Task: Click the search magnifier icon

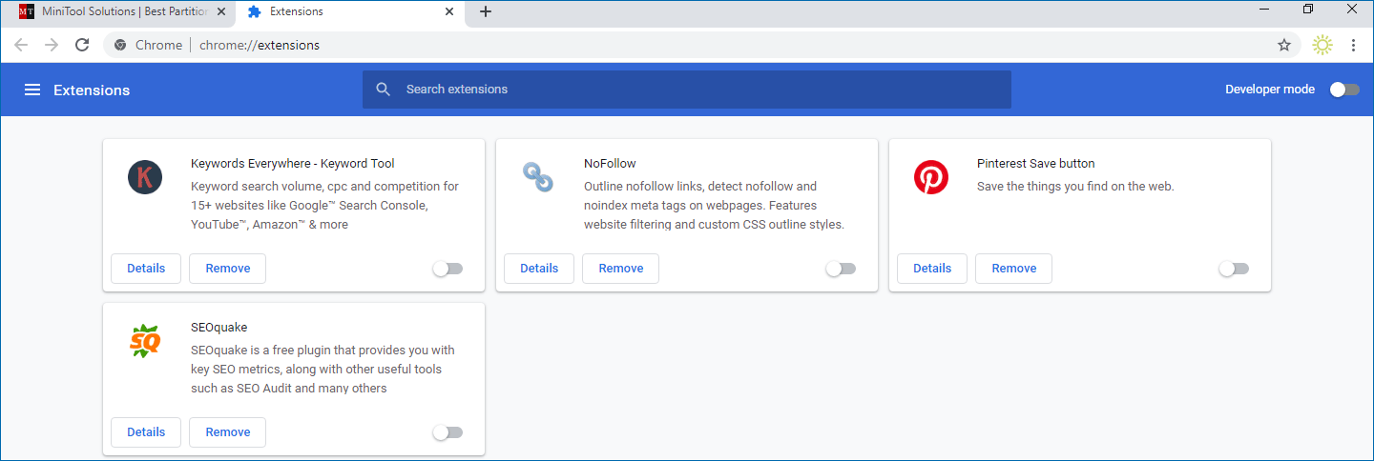Action: [x=384, y=90]
